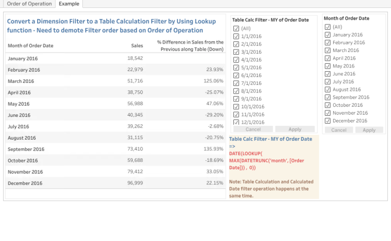Viewport: 391px width, 241px height.
Task: Select the Month of Order Date column header
Action: point(30,46)
